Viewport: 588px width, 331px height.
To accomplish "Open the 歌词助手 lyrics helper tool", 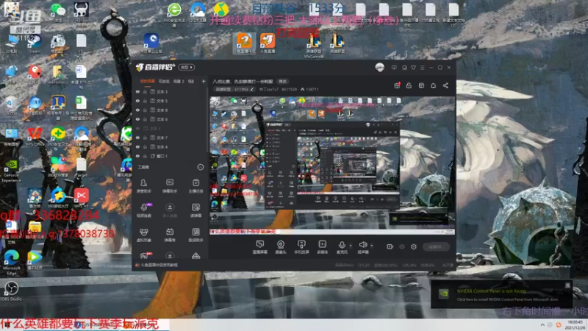I will point(196,235).
